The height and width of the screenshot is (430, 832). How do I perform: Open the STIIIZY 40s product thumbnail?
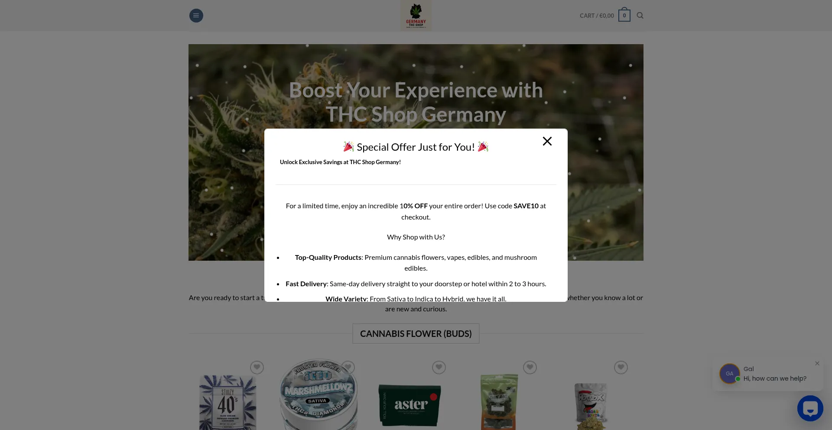[x=227, y=401]
